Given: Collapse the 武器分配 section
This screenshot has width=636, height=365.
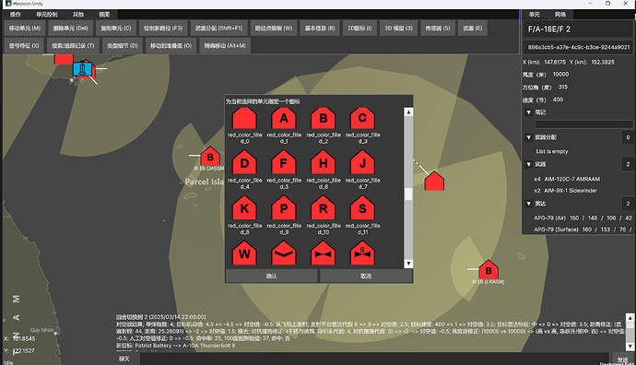Looking at the screenshot, I should pos(528,137).
